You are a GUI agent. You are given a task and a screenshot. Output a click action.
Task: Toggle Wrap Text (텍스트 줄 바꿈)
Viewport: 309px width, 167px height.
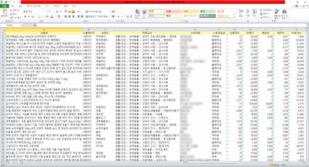pos(94,11)
